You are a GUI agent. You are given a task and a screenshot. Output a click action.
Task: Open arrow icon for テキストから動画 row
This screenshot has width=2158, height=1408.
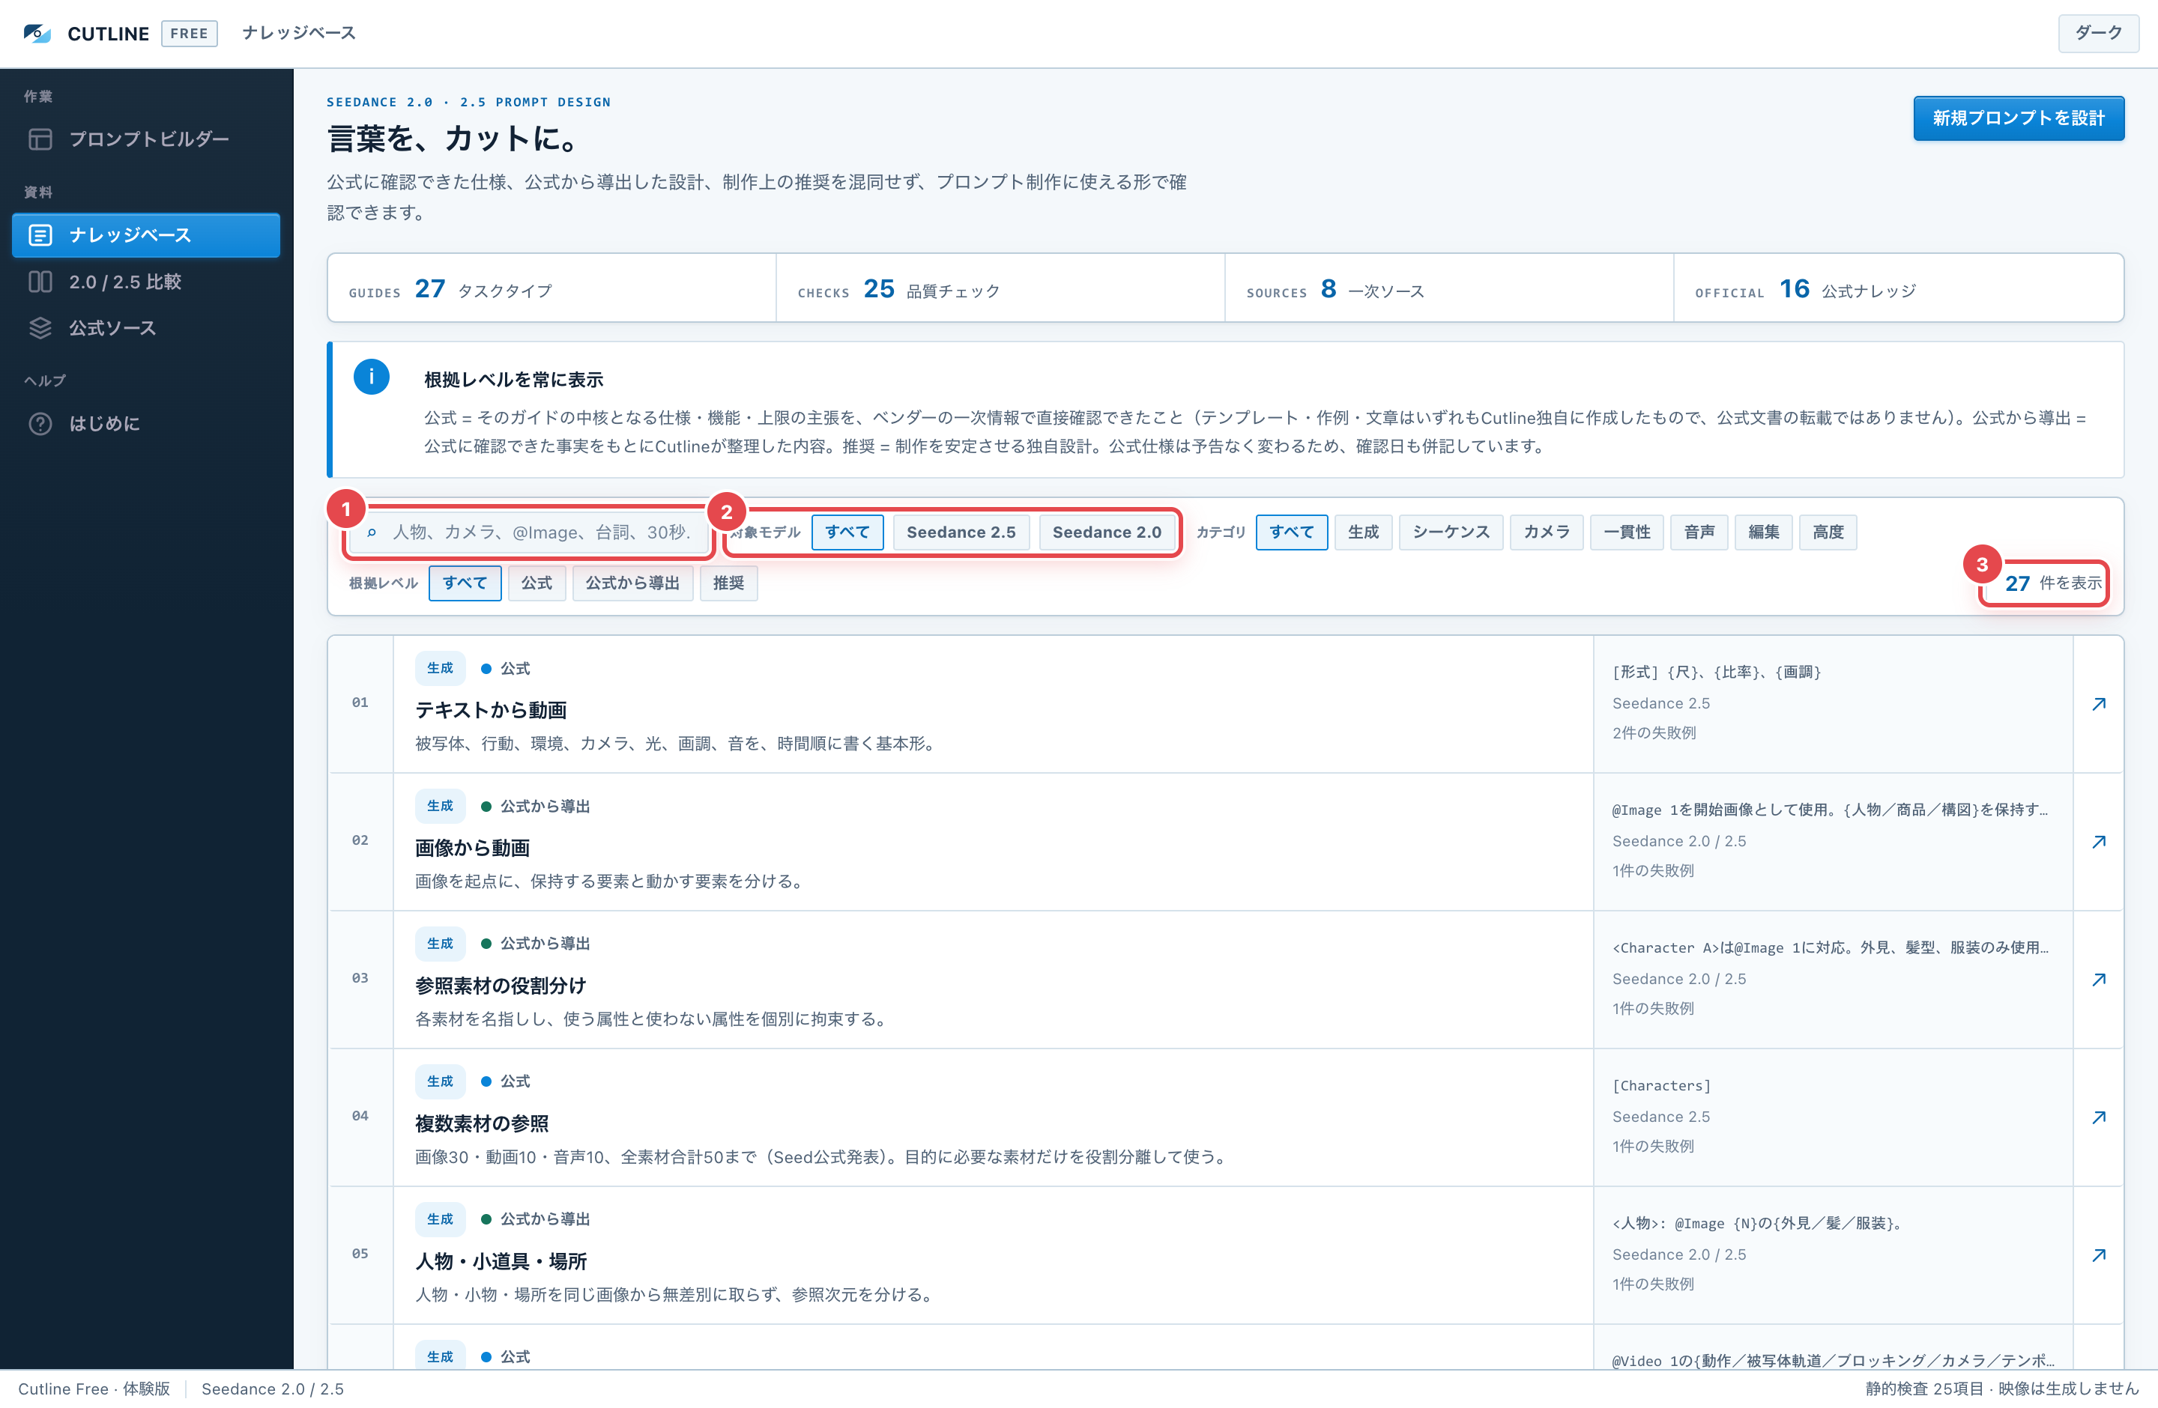tap(2098, 704)
